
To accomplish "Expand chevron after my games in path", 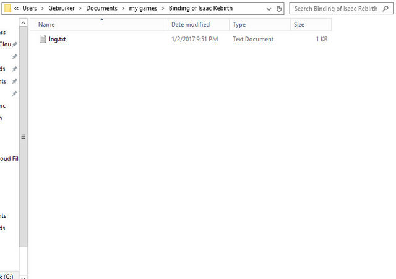I will 163,9.
